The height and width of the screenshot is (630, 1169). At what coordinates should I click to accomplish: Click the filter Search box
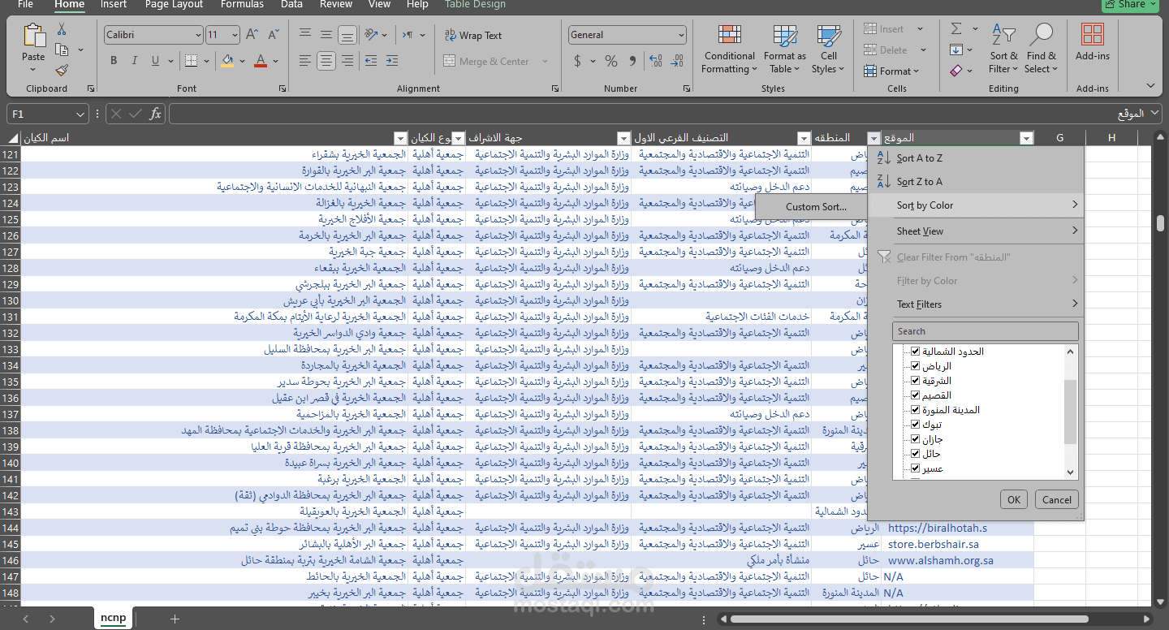click(x=985, y=331)
